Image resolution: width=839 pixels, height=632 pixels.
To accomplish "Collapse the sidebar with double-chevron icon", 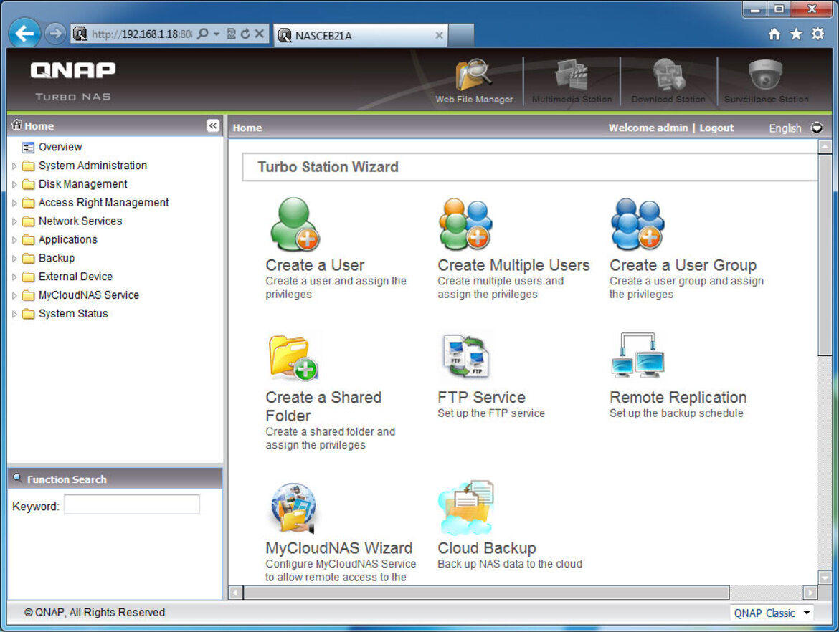I will point(212,125).
